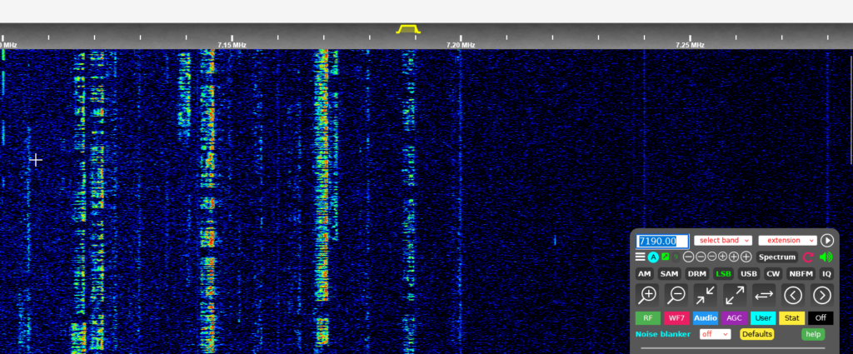Click the 7190.00 frequency input field
The width and height of the screenshot is (853, 354).
(662, 241)
